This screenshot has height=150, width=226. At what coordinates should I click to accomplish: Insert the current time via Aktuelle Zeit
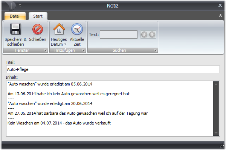point(77,29)
